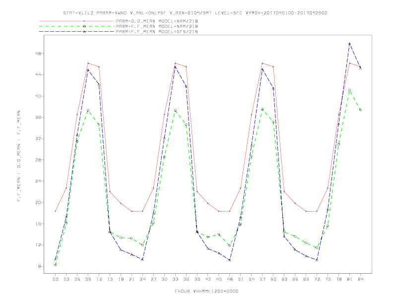The width and height of the screenshot is (393, 304).
Task: Click the green dashed legend line sample
Action: 77,26
